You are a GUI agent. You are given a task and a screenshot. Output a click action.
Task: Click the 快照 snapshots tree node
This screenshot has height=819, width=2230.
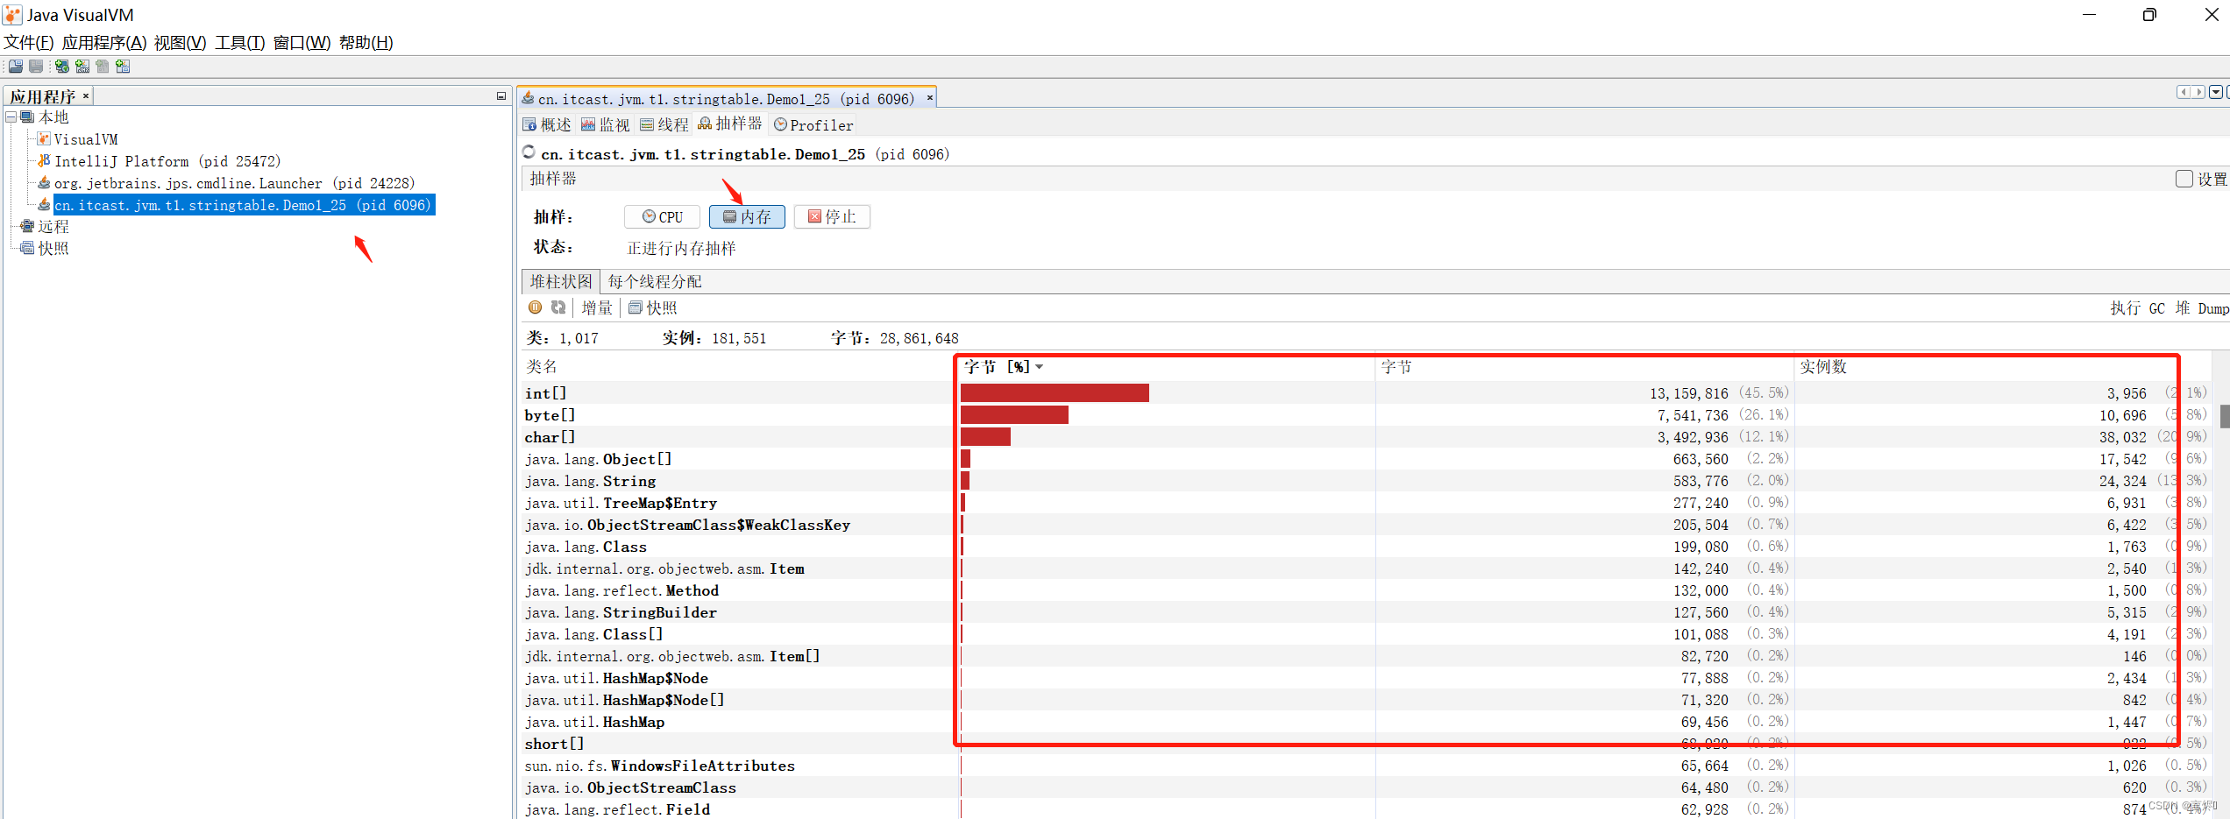click(x=45, y=248)
